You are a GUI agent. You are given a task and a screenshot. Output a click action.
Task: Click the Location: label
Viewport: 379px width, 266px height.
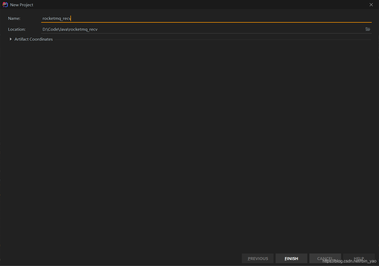pyautogui.click(x=17, y=29)
